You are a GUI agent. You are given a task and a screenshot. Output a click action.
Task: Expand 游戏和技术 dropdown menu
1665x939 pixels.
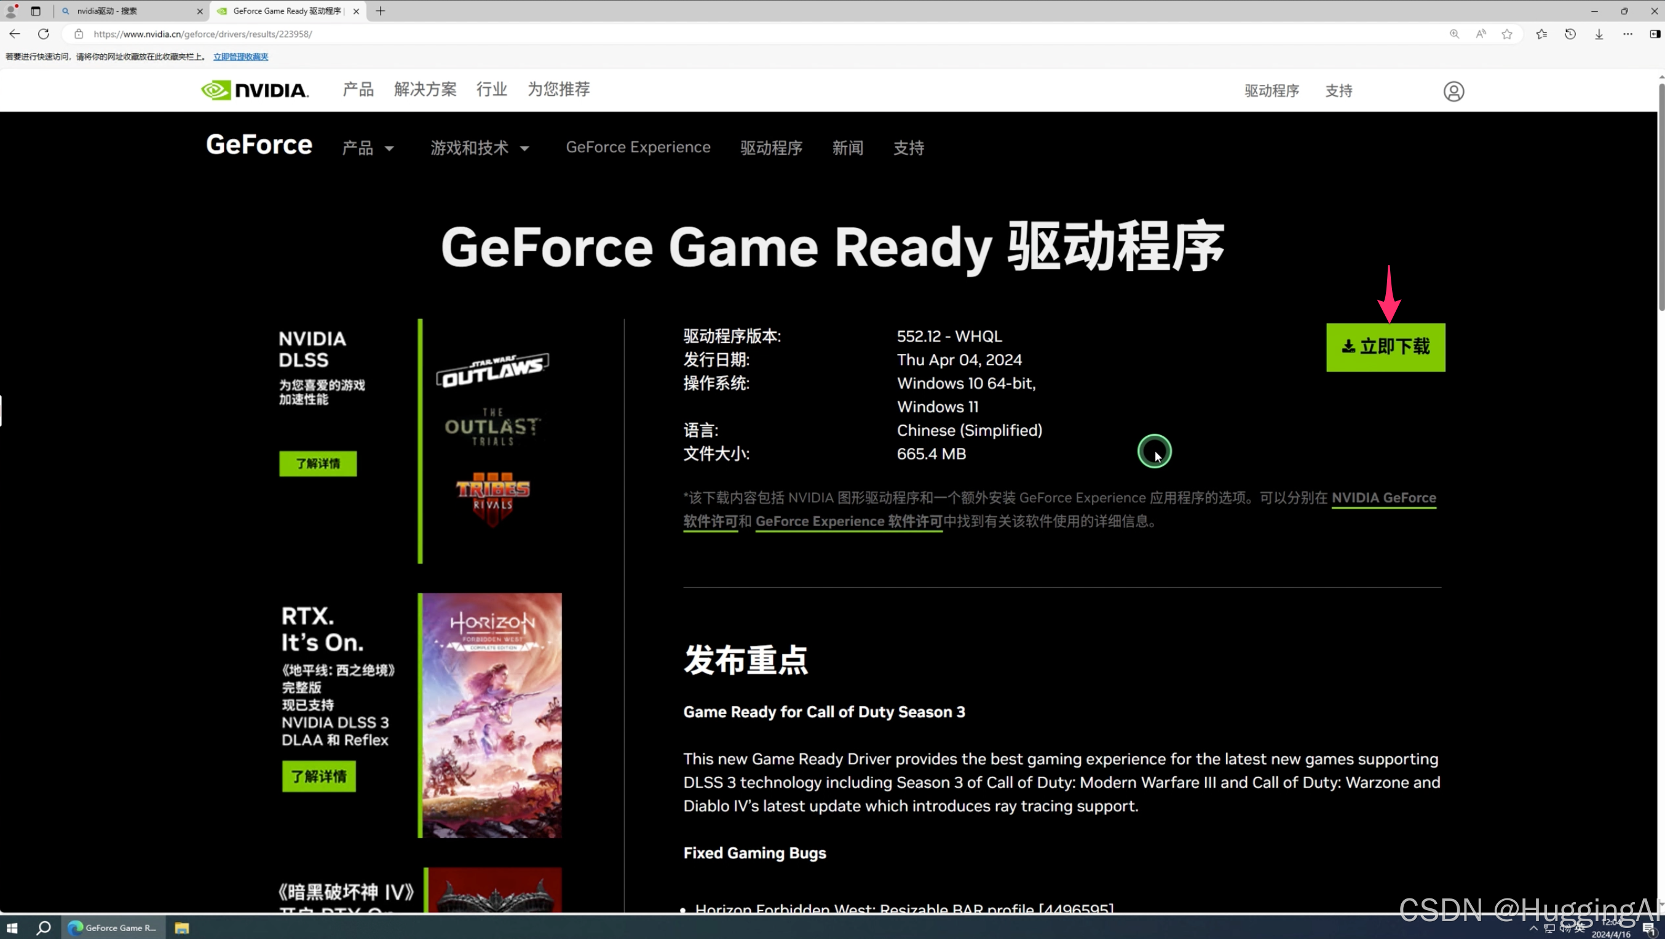[480, 148]
